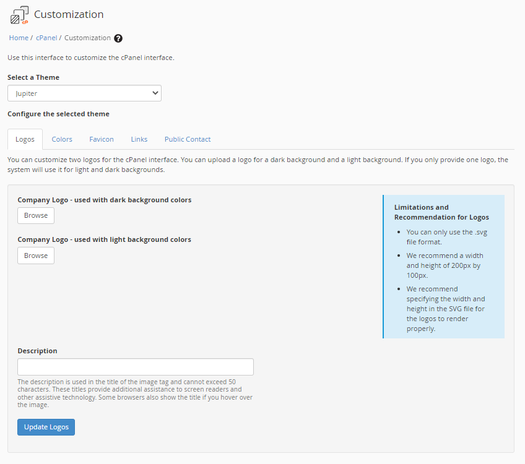The height and width of the screenshot is (464, 525).
Task: Browse for the dark background company logo
Action: (x=36, y=215)
